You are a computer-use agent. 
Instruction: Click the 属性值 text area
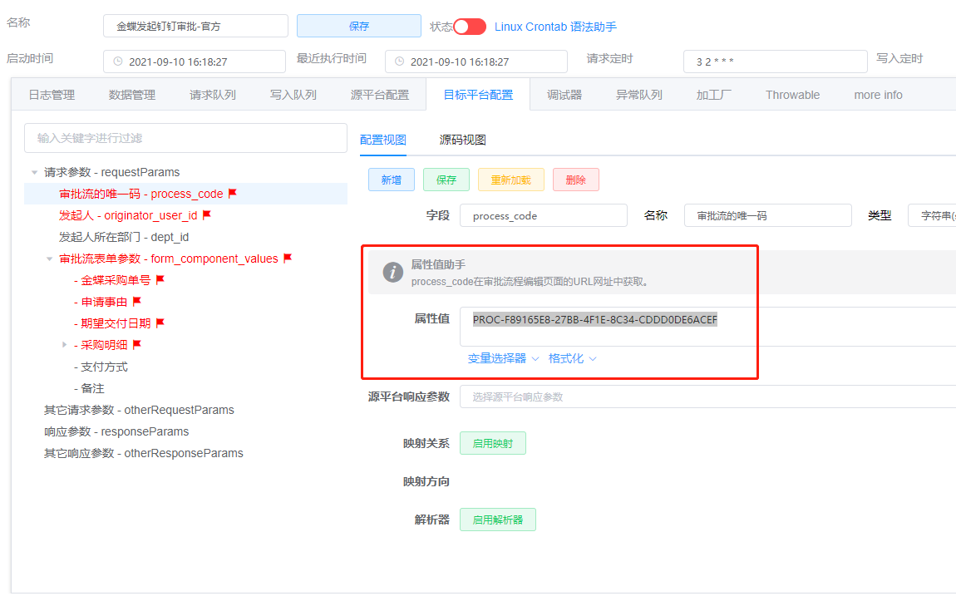click(707, 327)
